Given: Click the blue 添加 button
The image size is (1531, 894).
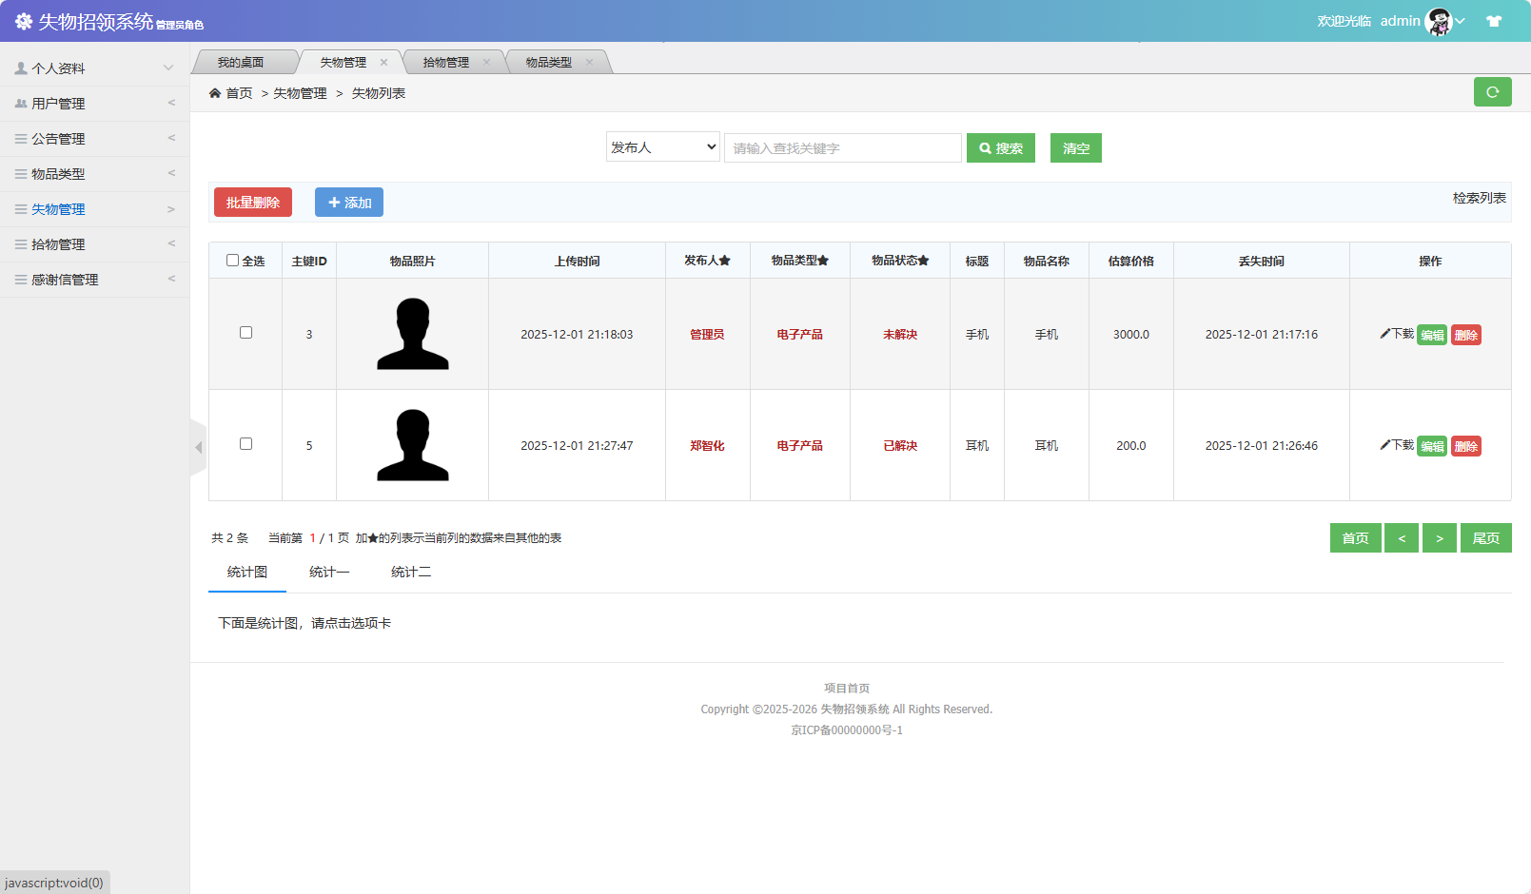Looking at the screenshot, I should click(349, 203).
